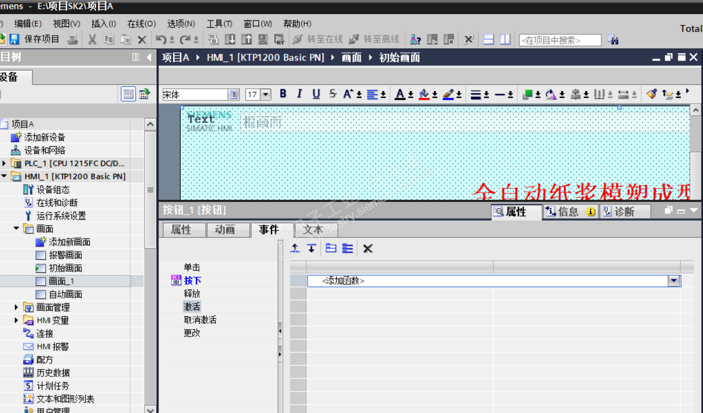The width and height of the screenshot is (703, 413).
Task: Click the 设备组态 device configuration icon
Action: 28,190
